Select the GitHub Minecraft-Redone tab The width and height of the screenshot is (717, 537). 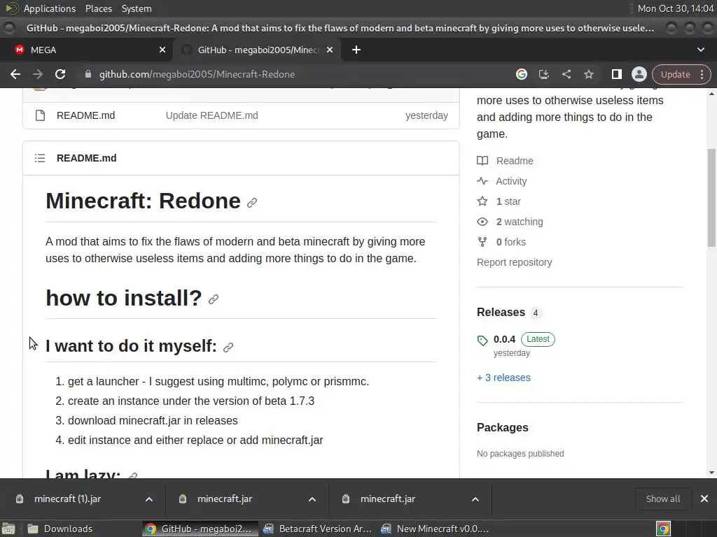258,50
